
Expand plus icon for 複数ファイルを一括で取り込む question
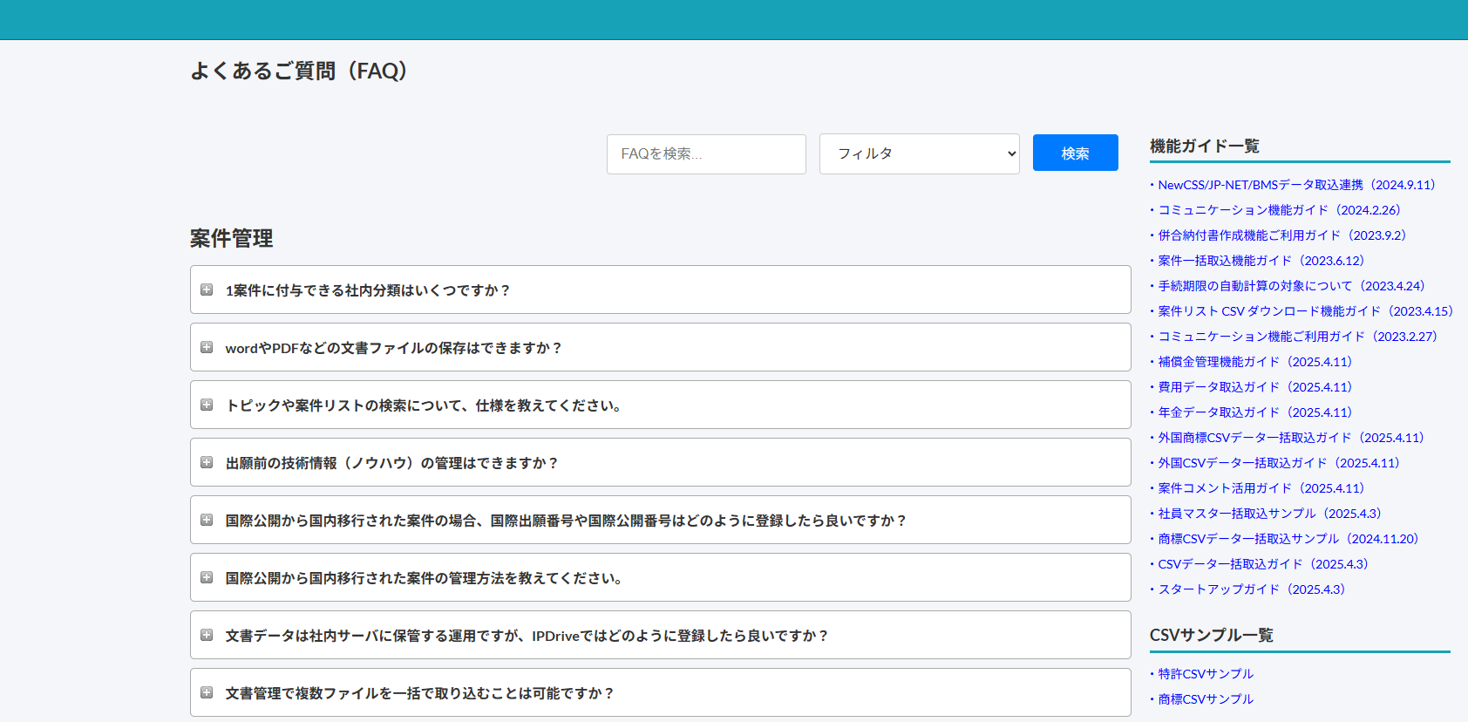click(207, 692)
